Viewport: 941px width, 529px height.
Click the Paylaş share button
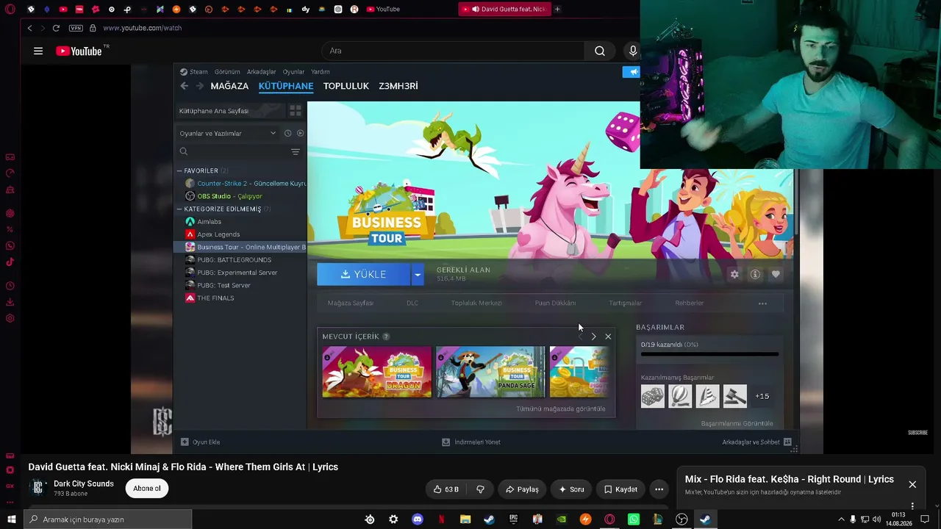click(x=522, y=489)
